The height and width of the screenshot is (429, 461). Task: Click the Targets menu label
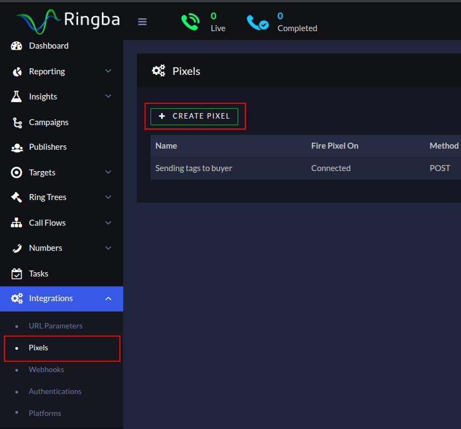(x=42, y=173)
